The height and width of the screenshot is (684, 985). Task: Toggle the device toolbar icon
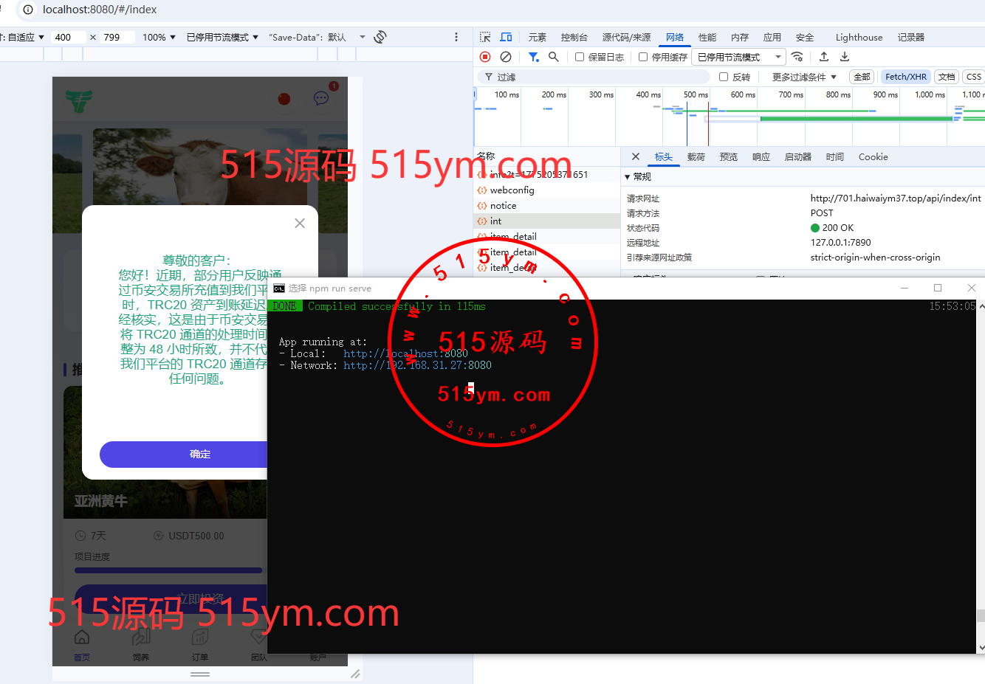coord(506,37)
